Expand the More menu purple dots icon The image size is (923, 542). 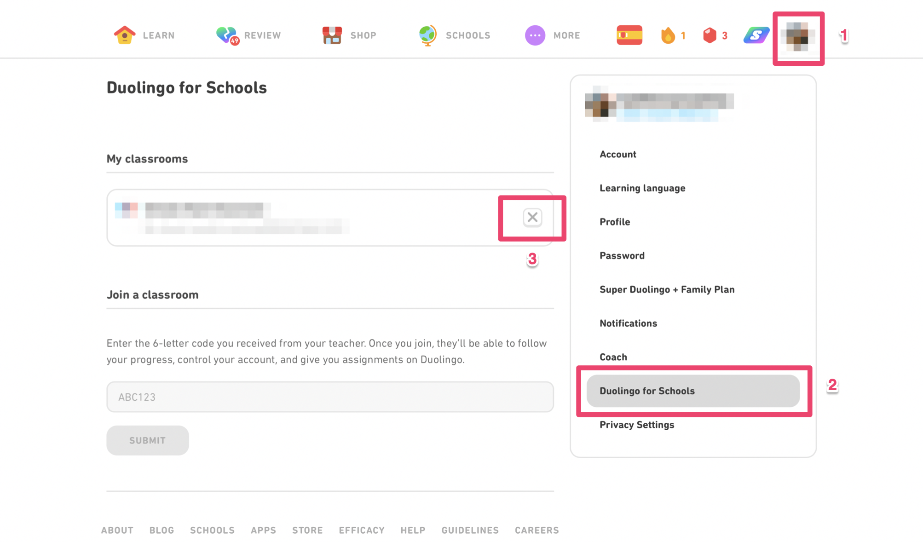point(535,35)
